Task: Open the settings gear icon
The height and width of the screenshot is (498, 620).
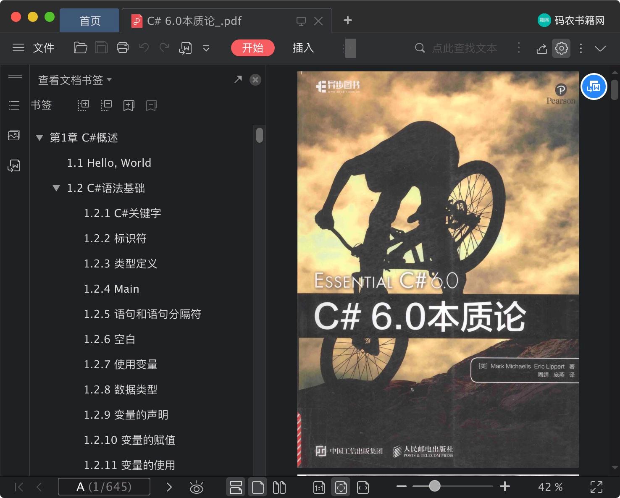Action: pyautogui.click(x=562, y=48)
